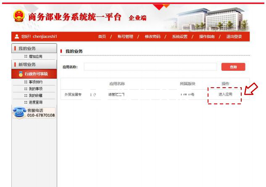Click the national emblem logo icon

[19, 17]
